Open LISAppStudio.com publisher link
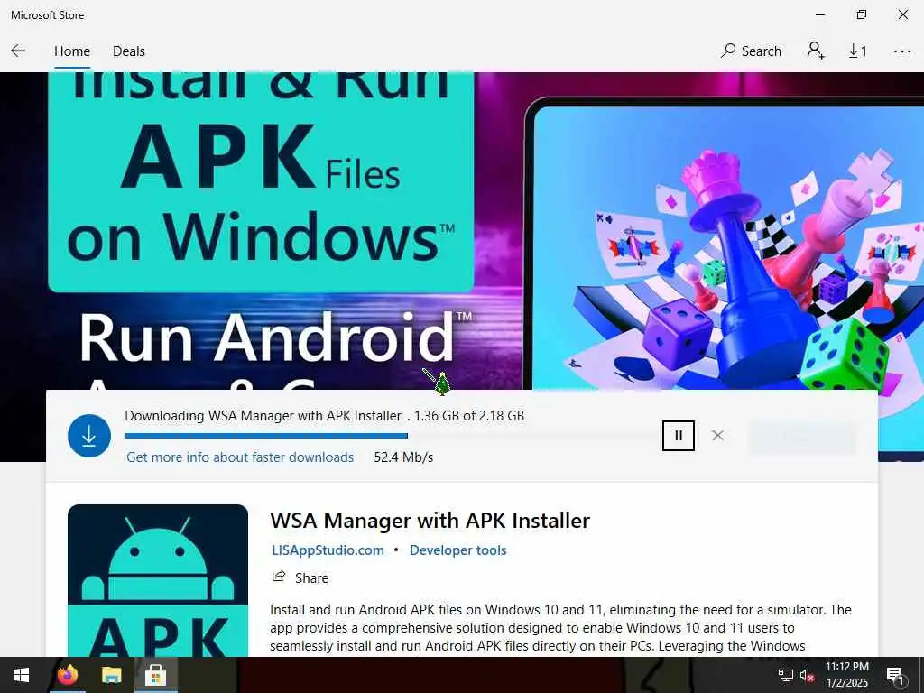The width and height of the screenshot is (924, 693). [328, 550]
